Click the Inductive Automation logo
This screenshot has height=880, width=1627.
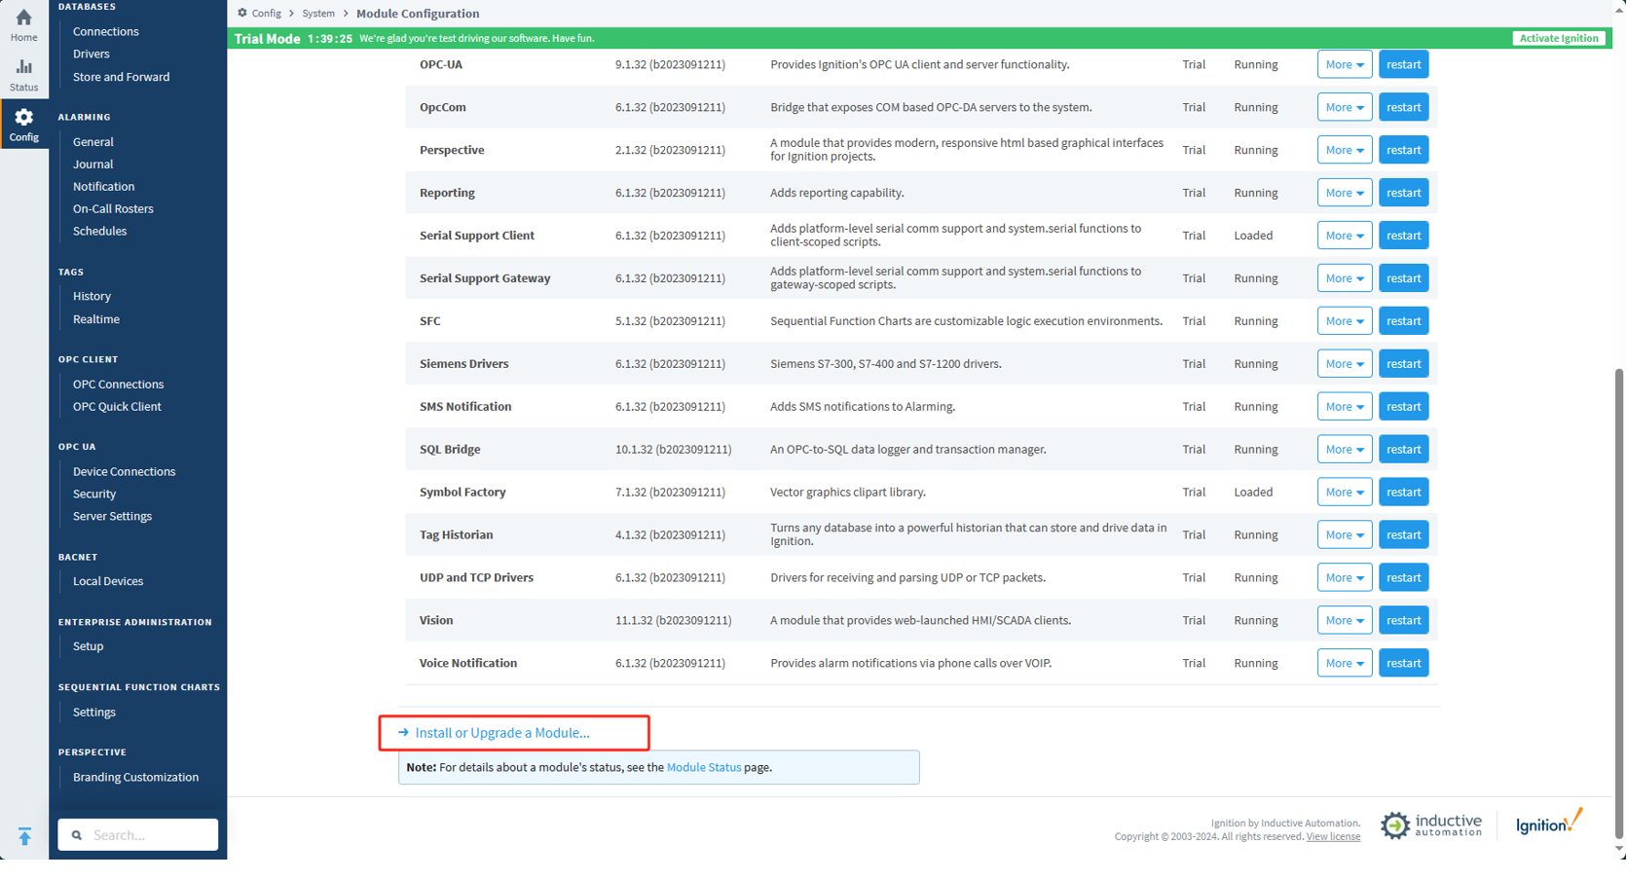[x=1430, y=825]
